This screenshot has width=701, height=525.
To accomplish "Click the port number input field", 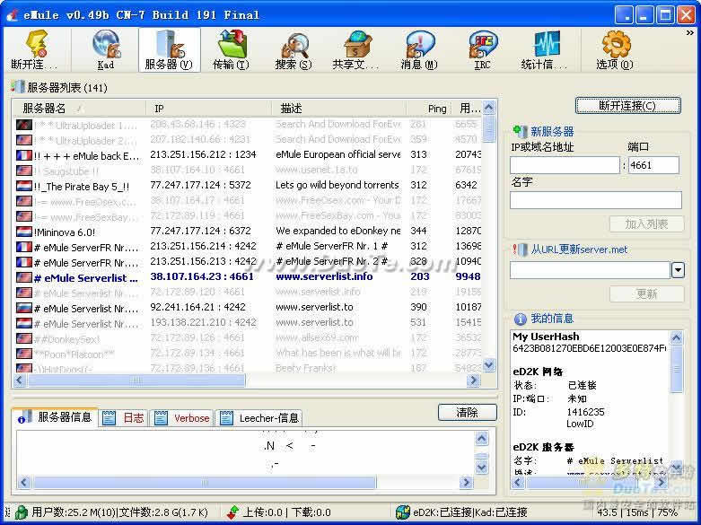I will pyautogui.click(x=653, y=165).
